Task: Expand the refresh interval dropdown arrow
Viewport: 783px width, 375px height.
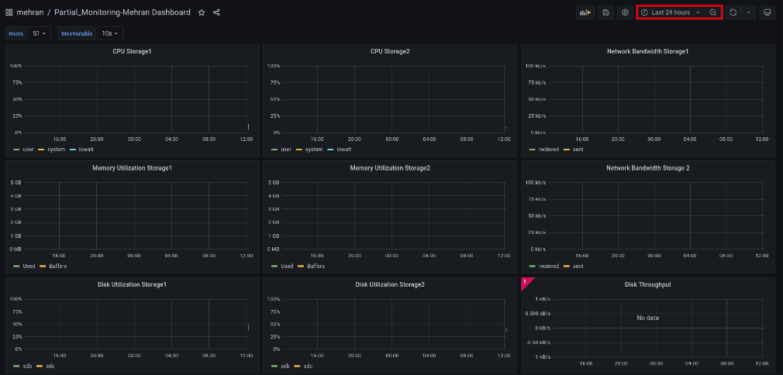Action: [x=748, y=12]
